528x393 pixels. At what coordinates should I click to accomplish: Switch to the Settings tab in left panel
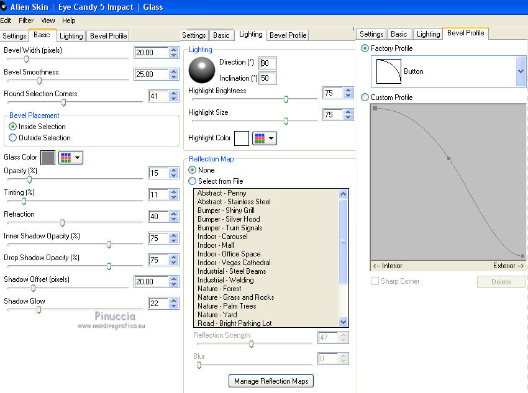click(14, 36)
